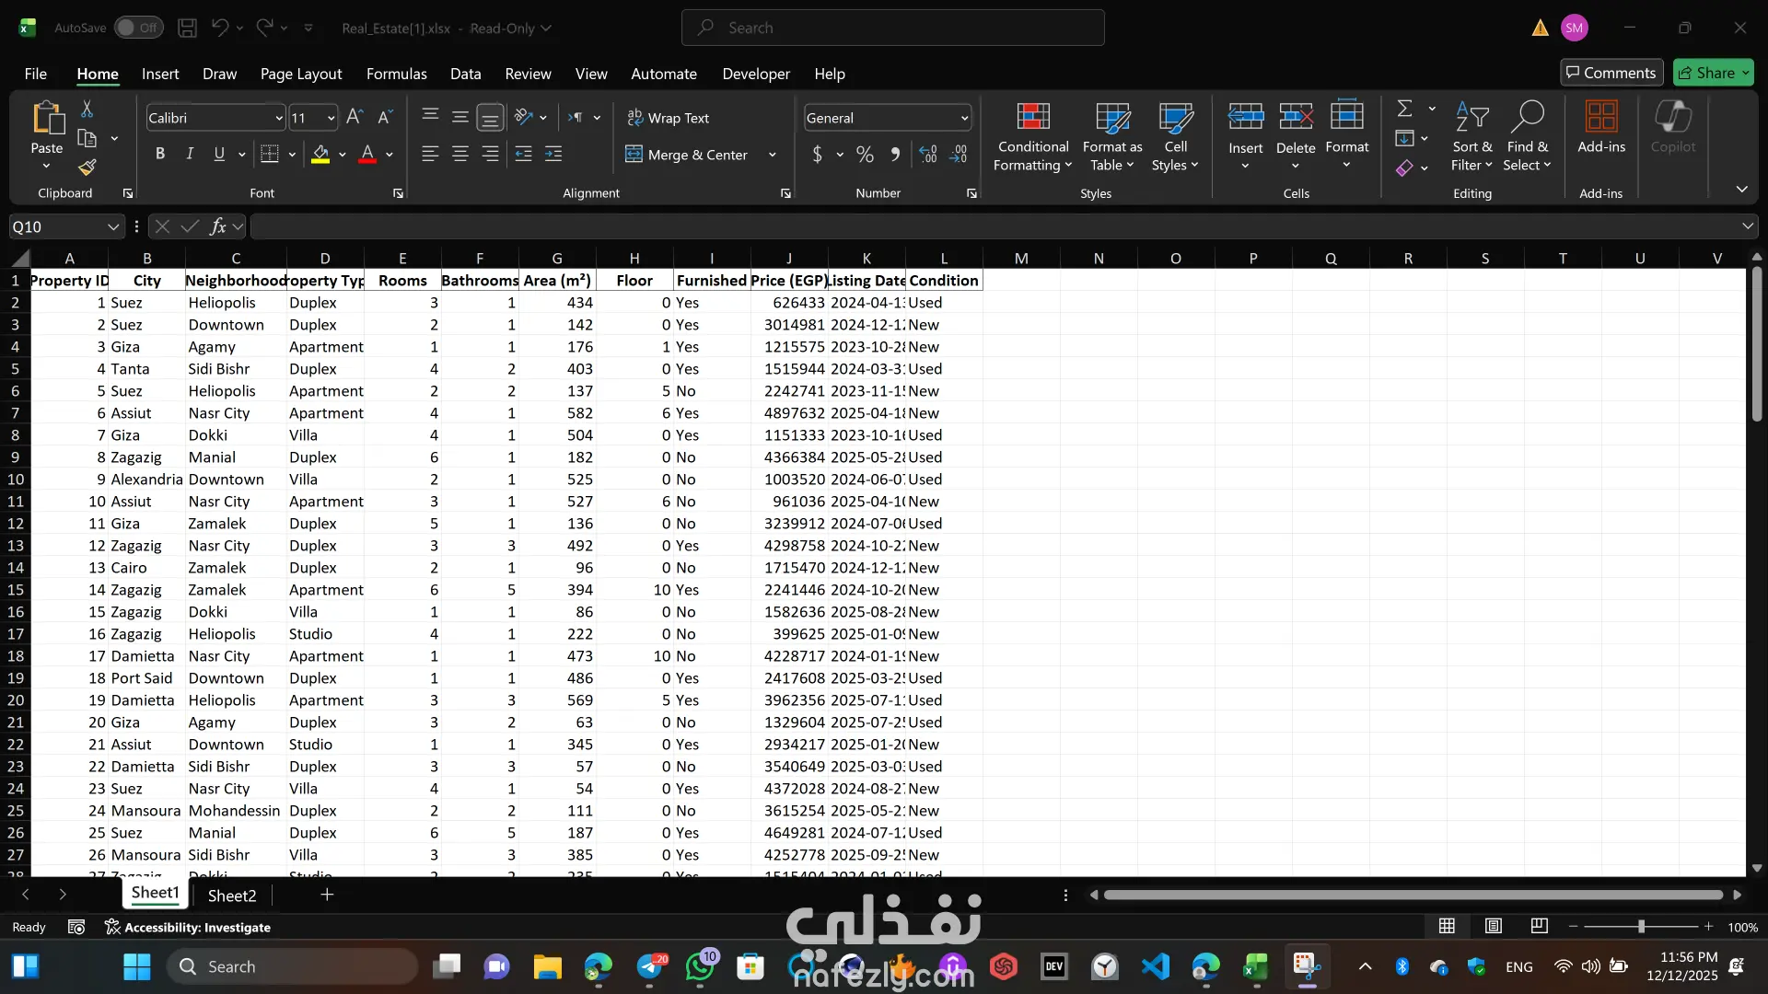
Task: Click the Format Painter brush icon
Action: pos(87,168)
